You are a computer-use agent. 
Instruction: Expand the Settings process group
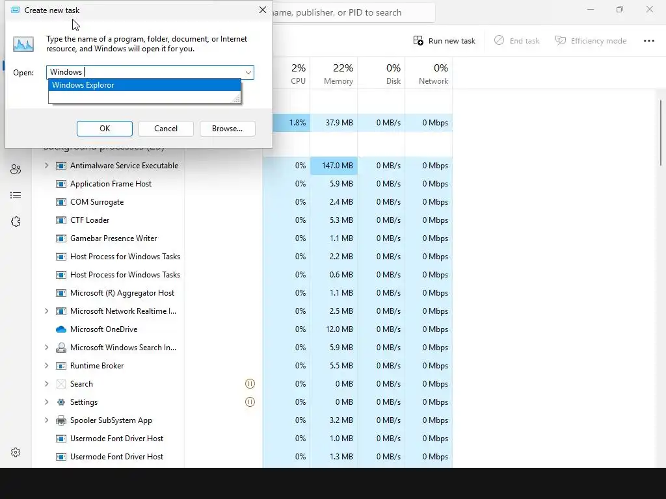tap(46, 402)
